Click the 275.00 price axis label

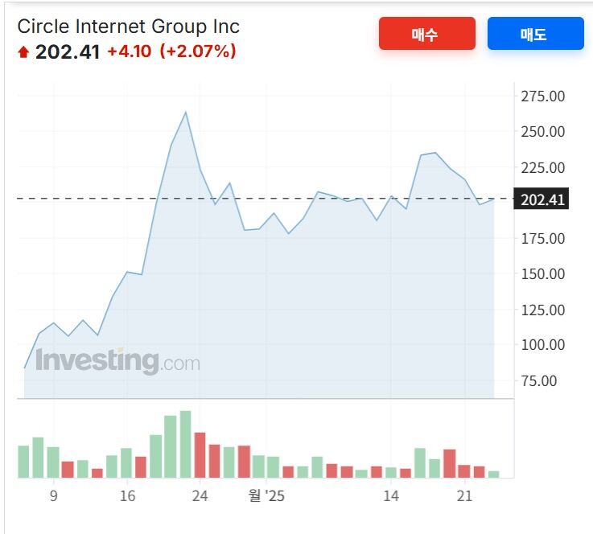pos(543,97)
